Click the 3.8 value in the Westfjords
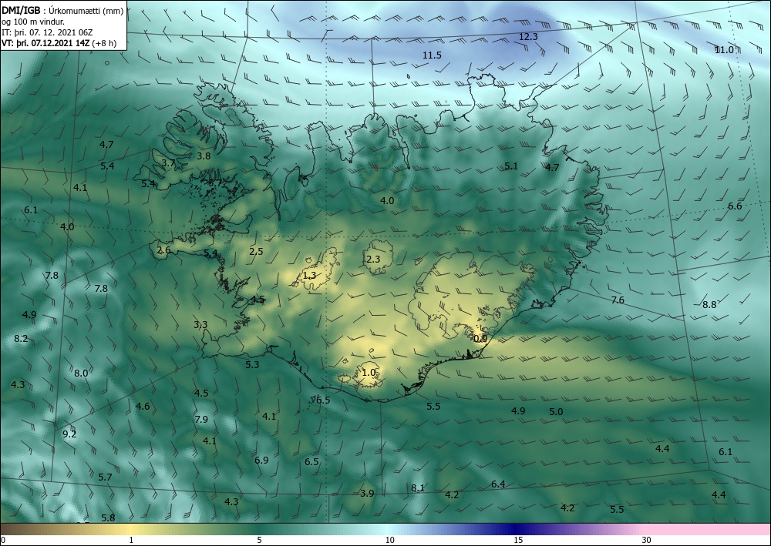 [204, 156]
